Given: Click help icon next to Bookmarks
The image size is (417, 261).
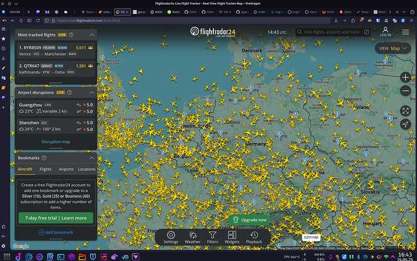Looking at the screenshot, I should tap(44, 158).
